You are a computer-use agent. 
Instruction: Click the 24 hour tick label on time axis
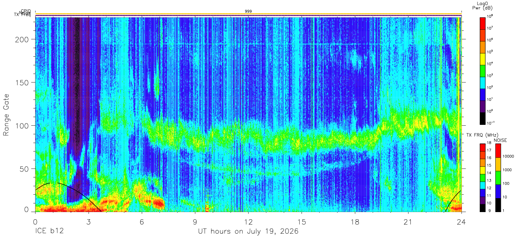tap(462, 221)
